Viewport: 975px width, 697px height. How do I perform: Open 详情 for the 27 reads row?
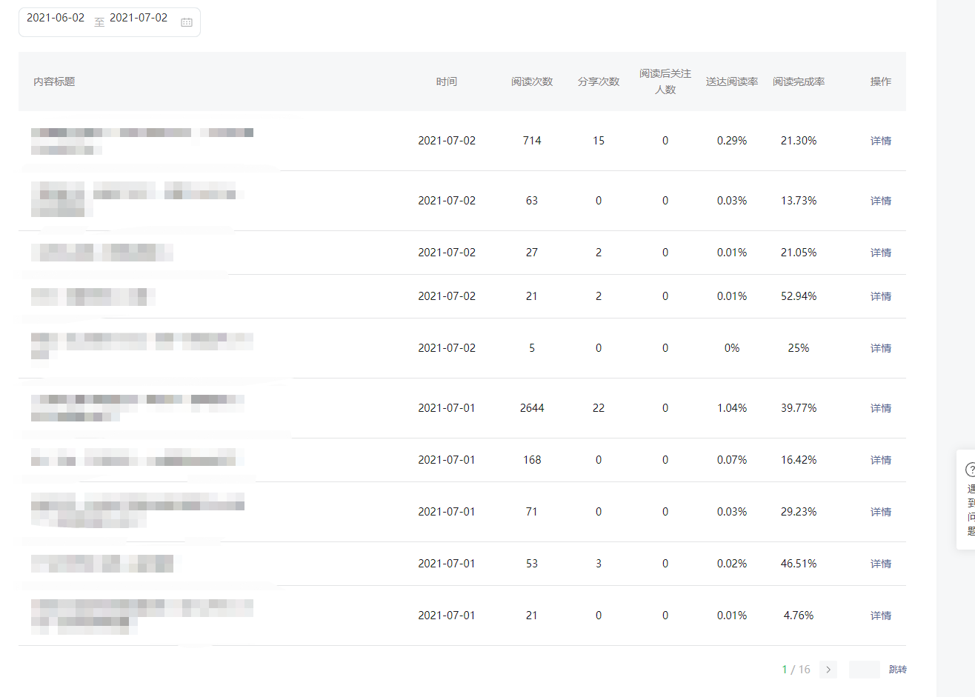(x=880, y=253)
